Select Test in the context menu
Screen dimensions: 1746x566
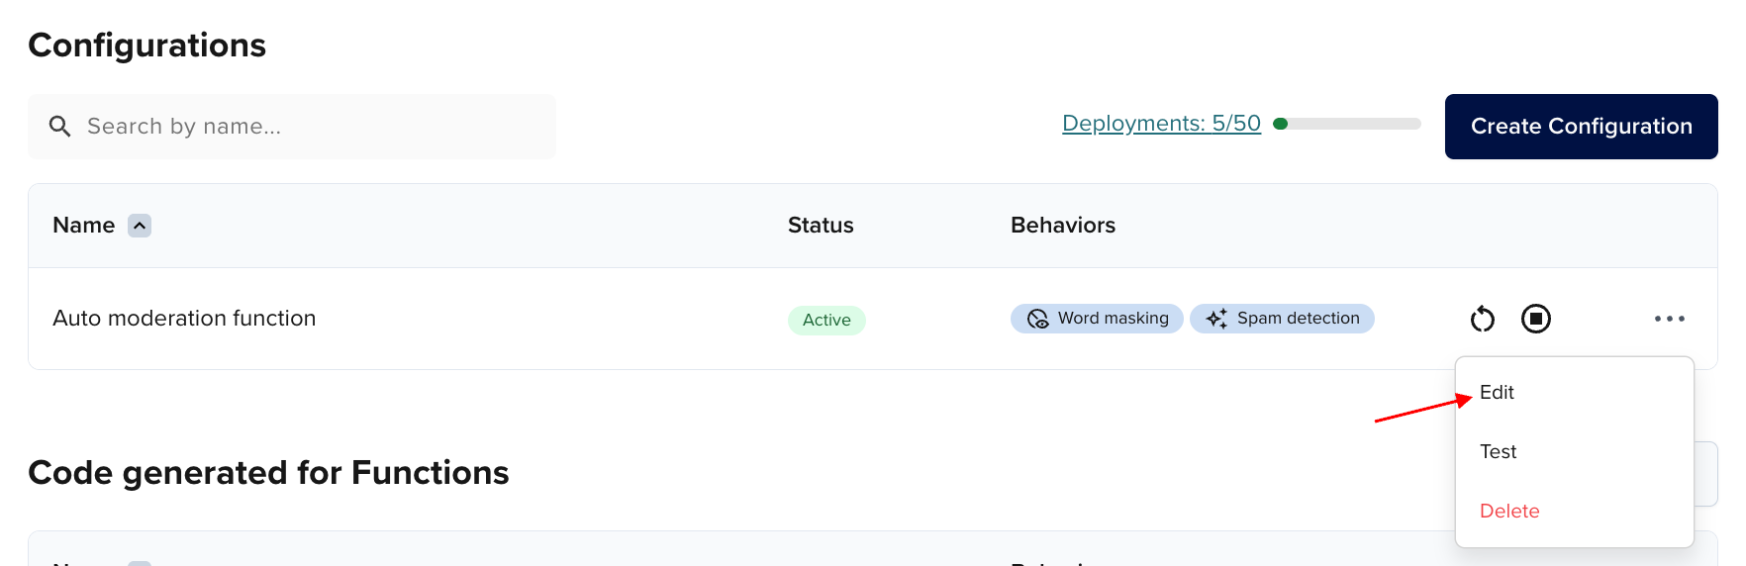pyautogui.click(x=1498, y=452)
